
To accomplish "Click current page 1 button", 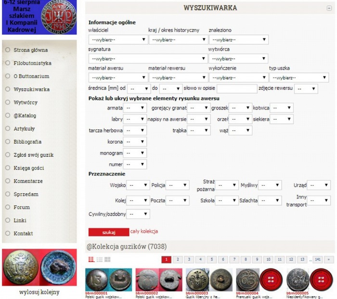I will click(x=167, y=260).
